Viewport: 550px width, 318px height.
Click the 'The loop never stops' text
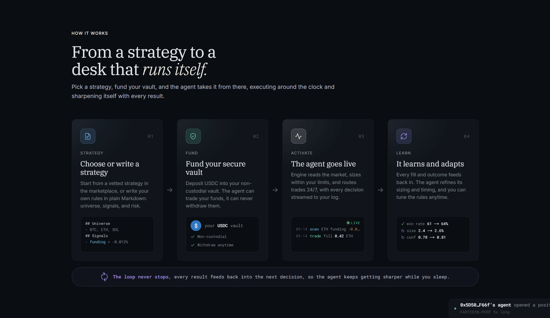click(x=141, y=277)
